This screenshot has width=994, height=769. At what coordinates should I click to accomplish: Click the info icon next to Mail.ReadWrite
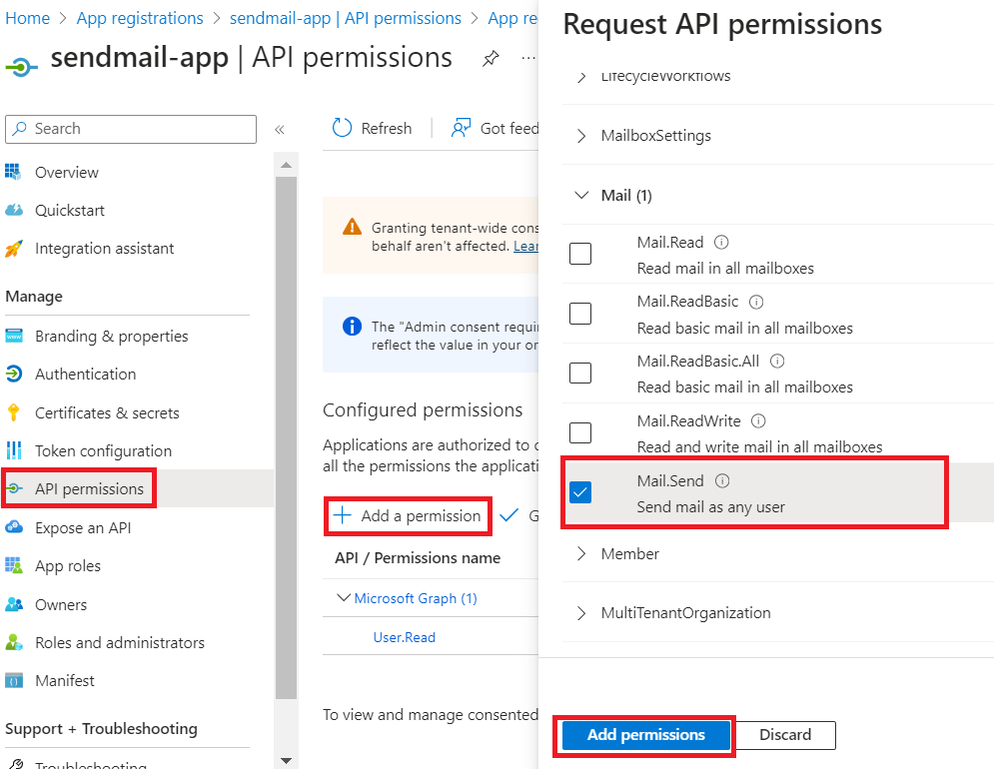(758, 421)
